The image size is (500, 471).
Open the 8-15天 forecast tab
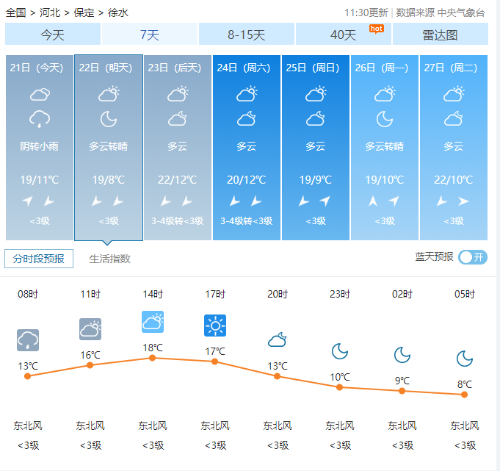point(246,35)
